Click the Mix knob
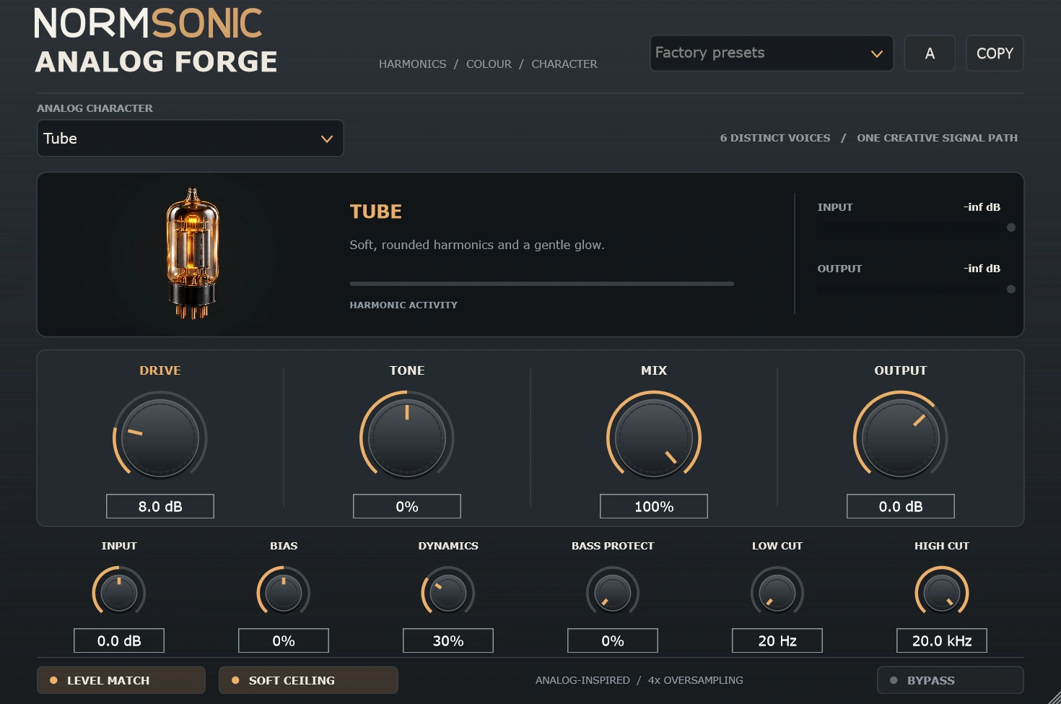1061x704 pixels. (654, 438)
